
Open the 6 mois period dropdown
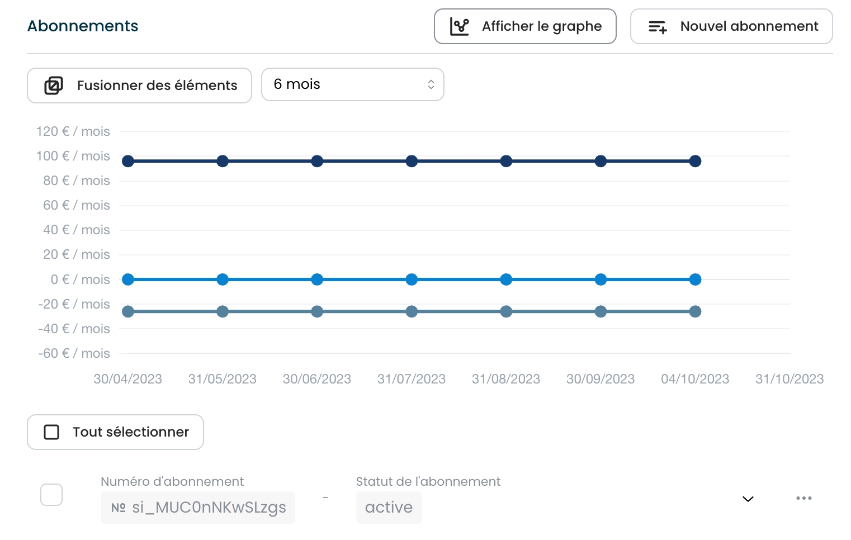pos(352,84)
